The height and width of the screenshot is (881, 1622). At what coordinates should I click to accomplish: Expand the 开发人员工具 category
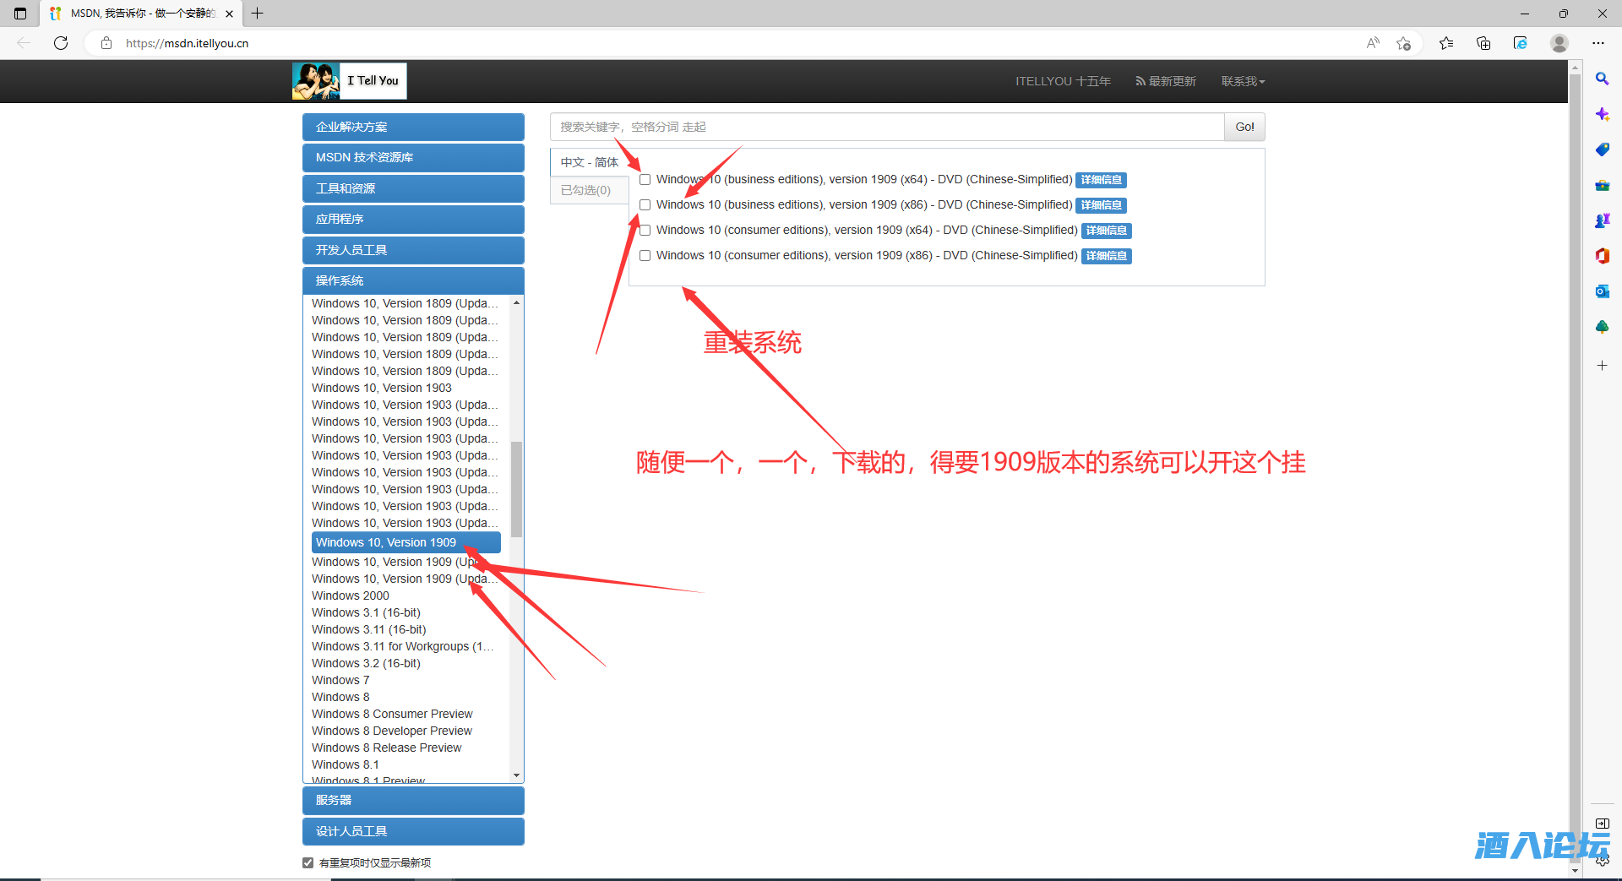413,250
